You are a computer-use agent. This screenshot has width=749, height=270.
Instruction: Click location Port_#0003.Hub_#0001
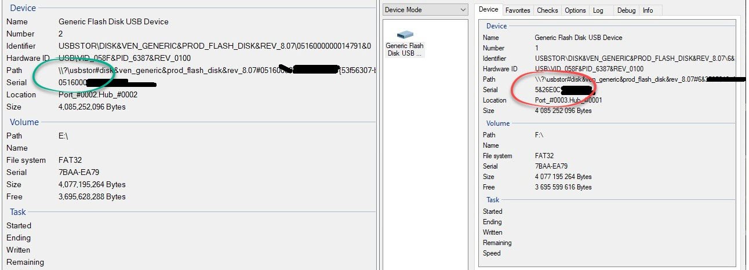click(568, 100)
